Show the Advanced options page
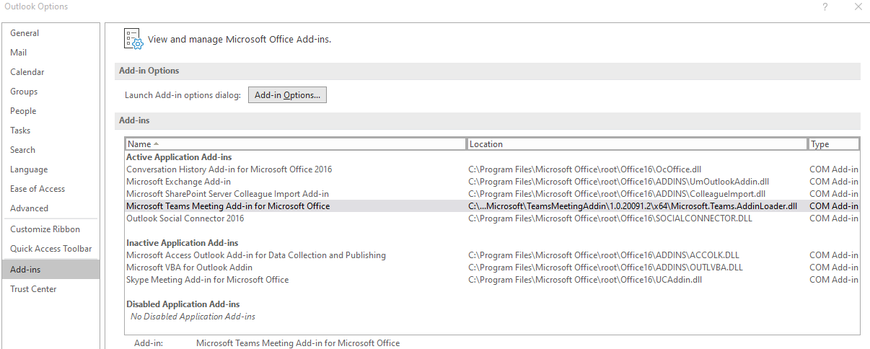This screenshot has height=349, width=870. pos(30,208)
